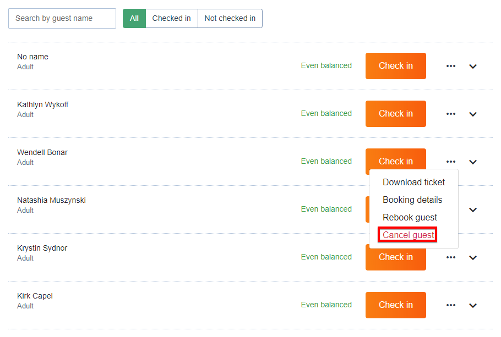The height and width of the screenshot is (337, 501).
Task: Filter by Not checked in guests
Action: coord(230,19)
